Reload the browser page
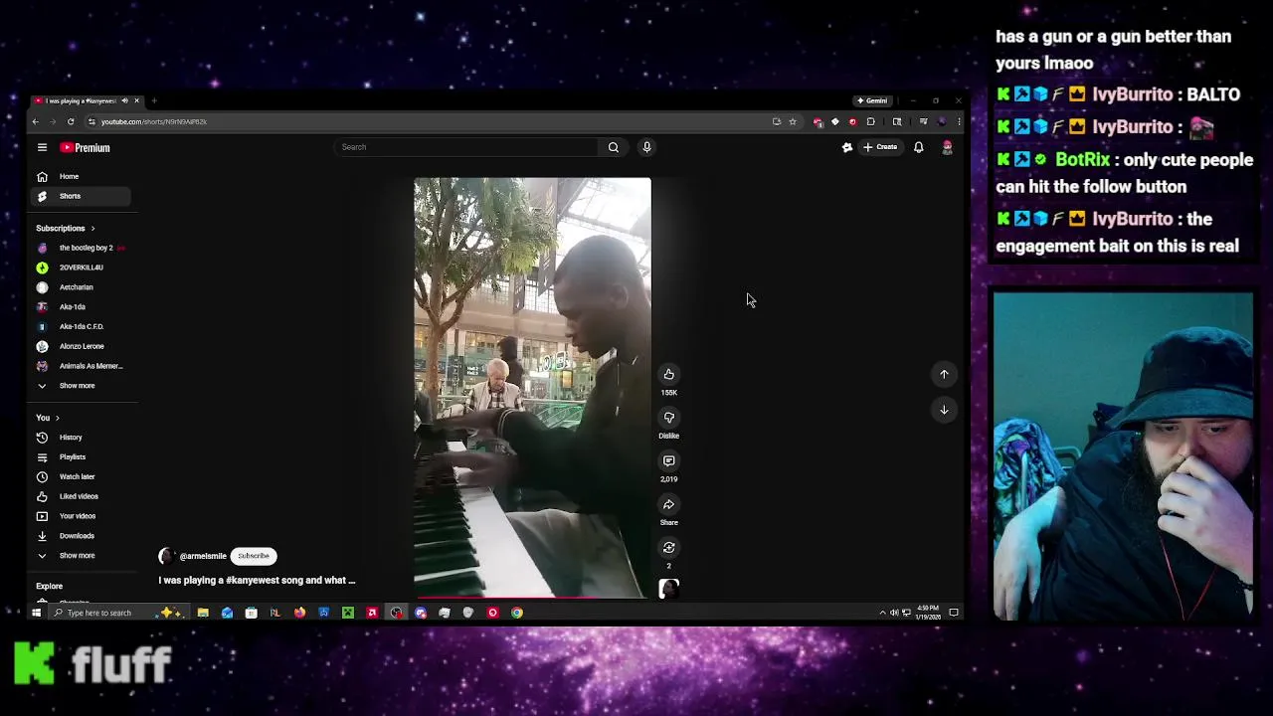Viewport: 1273px width, 716px height. (x=71, y=121)
